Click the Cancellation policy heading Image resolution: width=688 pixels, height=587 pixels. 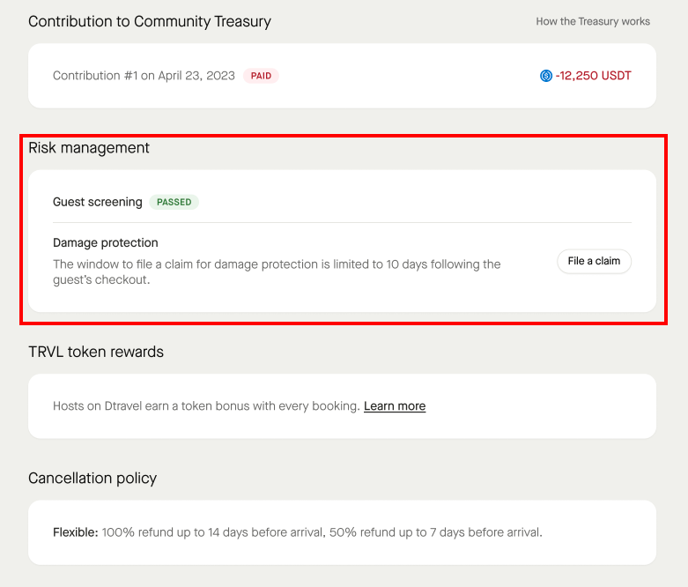(x=92, y=478)
